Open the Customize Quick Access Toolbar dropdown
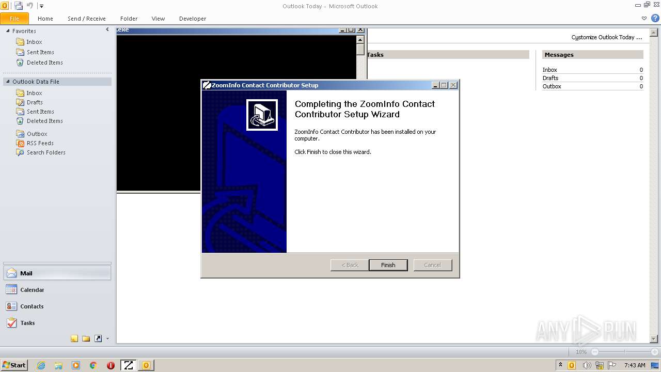 pyautogui.click(x=42, y=6)
